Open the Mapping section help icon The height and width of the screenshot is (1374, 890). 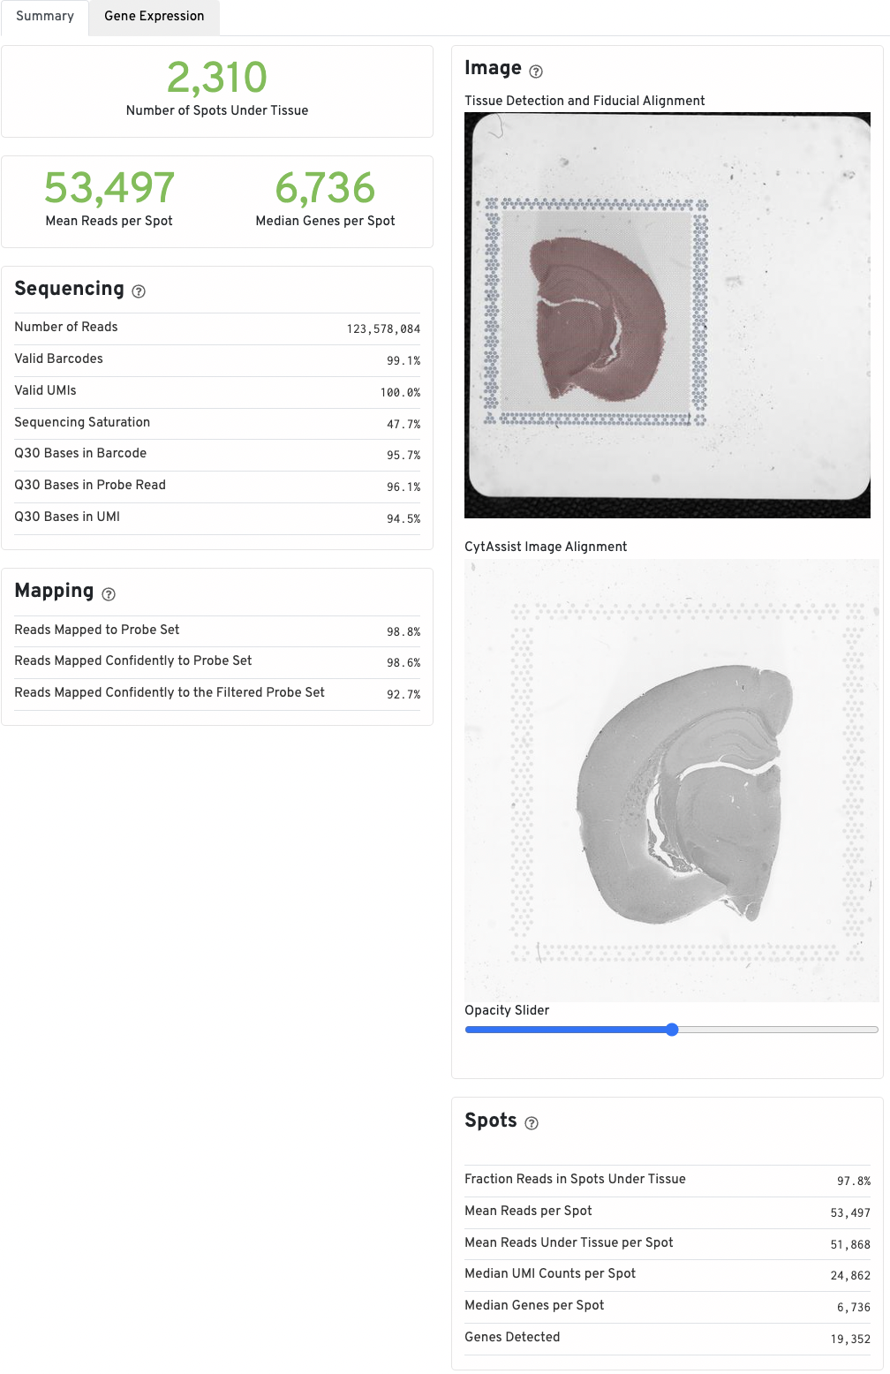tap(109, 594)
